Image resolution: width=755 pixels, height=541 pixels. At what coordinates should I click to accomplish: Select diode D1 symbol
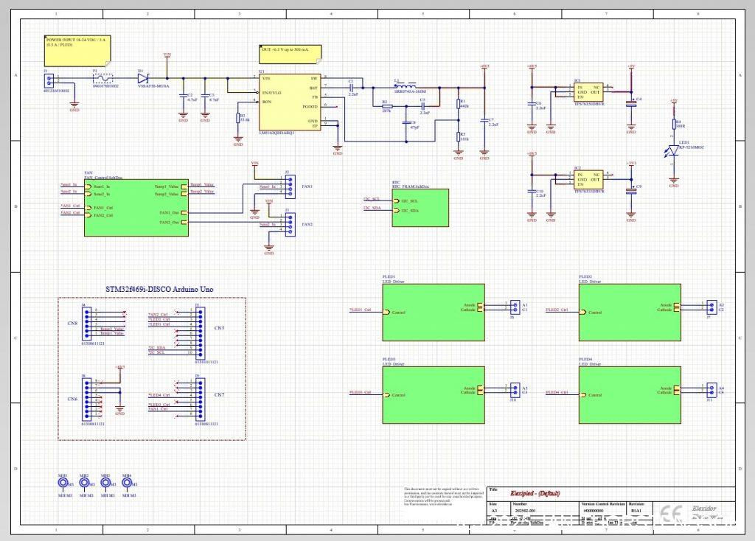(x=143, y=78)
